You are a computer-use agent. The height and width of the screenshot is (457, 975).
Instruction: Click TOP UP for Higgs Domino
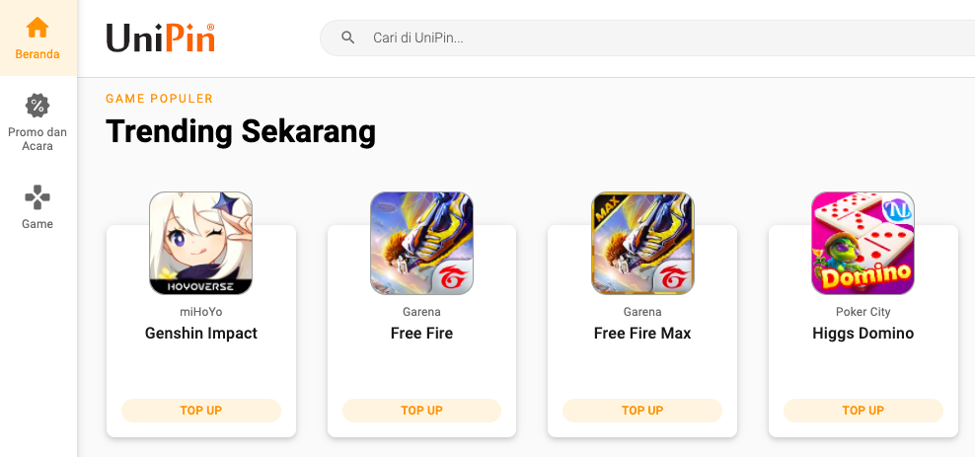coord(863,411)
